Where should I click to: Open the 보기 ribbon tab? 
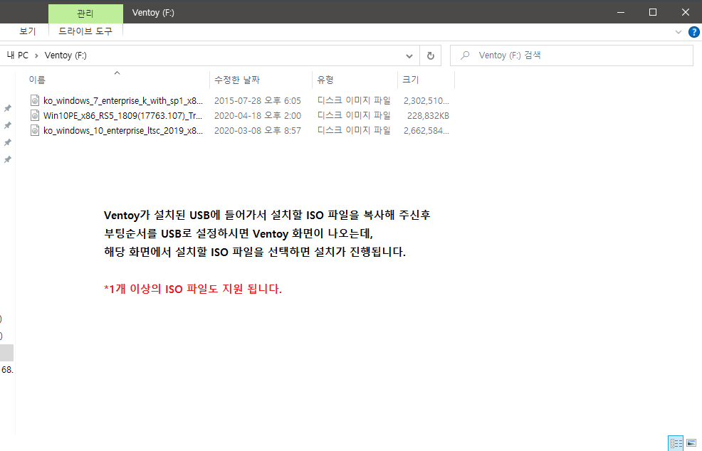pos(27,31)
